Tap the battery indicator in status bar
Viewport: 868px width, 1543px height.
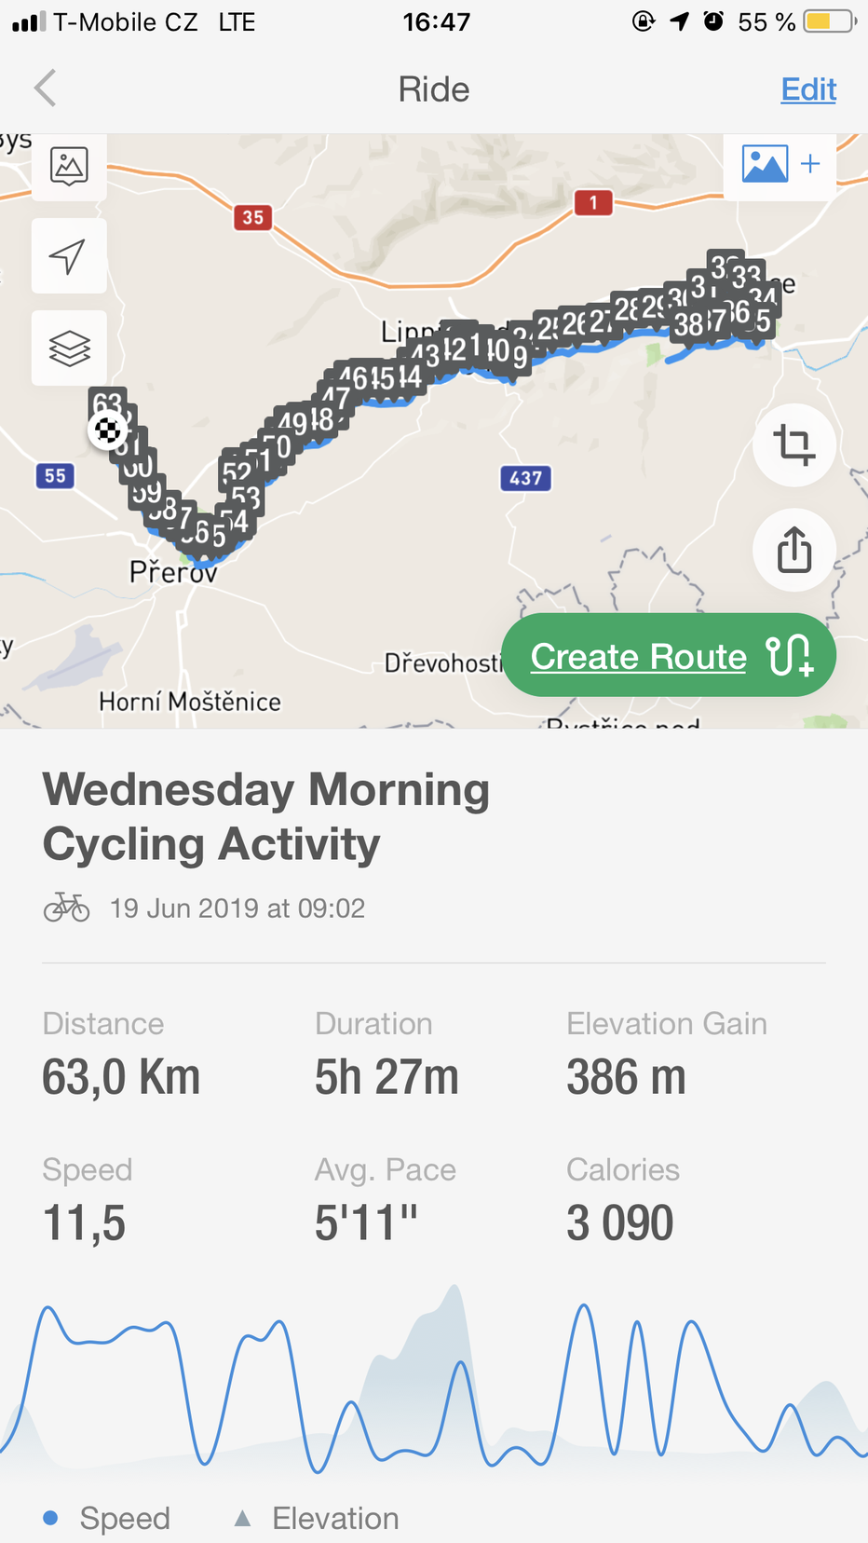pos(829,21)
